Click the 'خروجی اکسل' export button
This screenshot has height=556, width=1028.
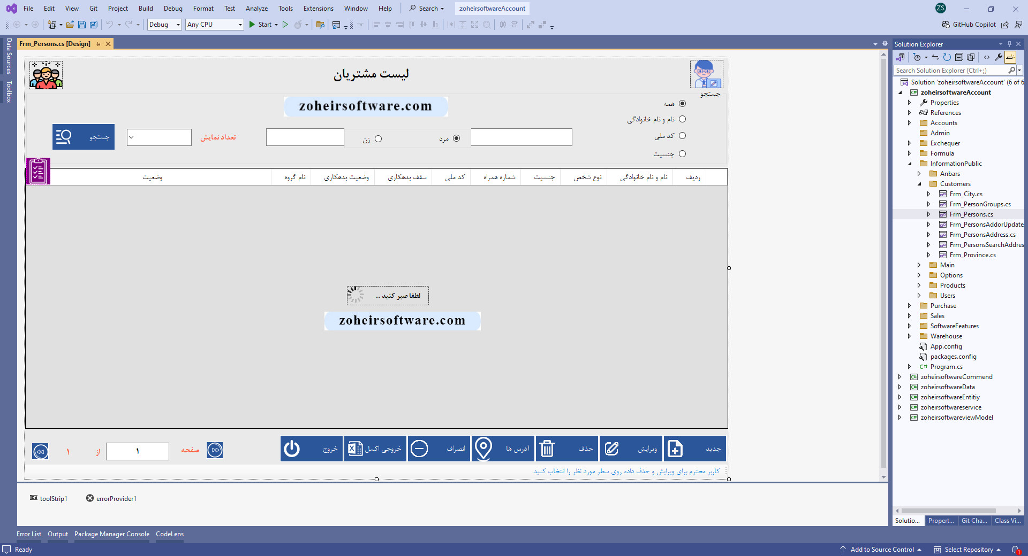click(x=375, y=449)
